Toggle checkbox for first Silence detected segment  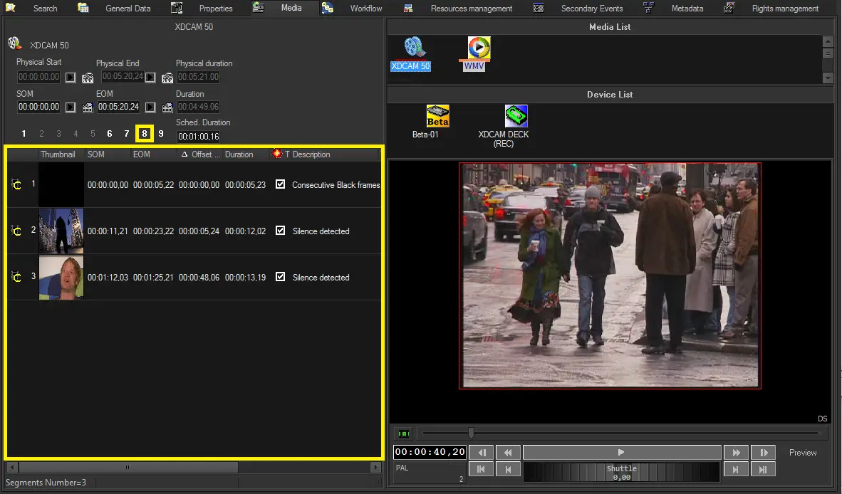coord(280,231)
